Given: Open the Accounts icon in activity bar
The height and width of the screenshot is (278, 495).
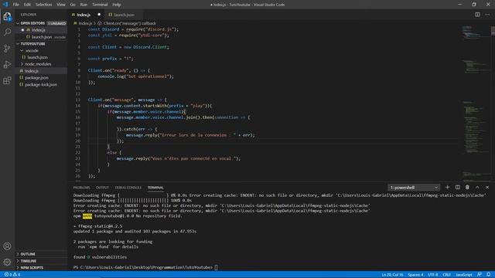Looking at the screenshot, I should tap(7, 246).
